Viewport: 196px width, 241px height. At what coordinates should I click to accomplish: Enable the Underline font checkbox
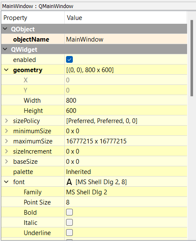coord(69,233)
